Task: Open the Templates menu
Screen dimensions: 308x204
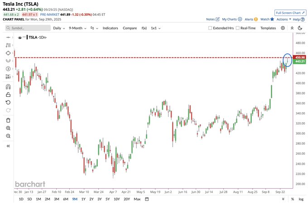Action: [268, 28]
